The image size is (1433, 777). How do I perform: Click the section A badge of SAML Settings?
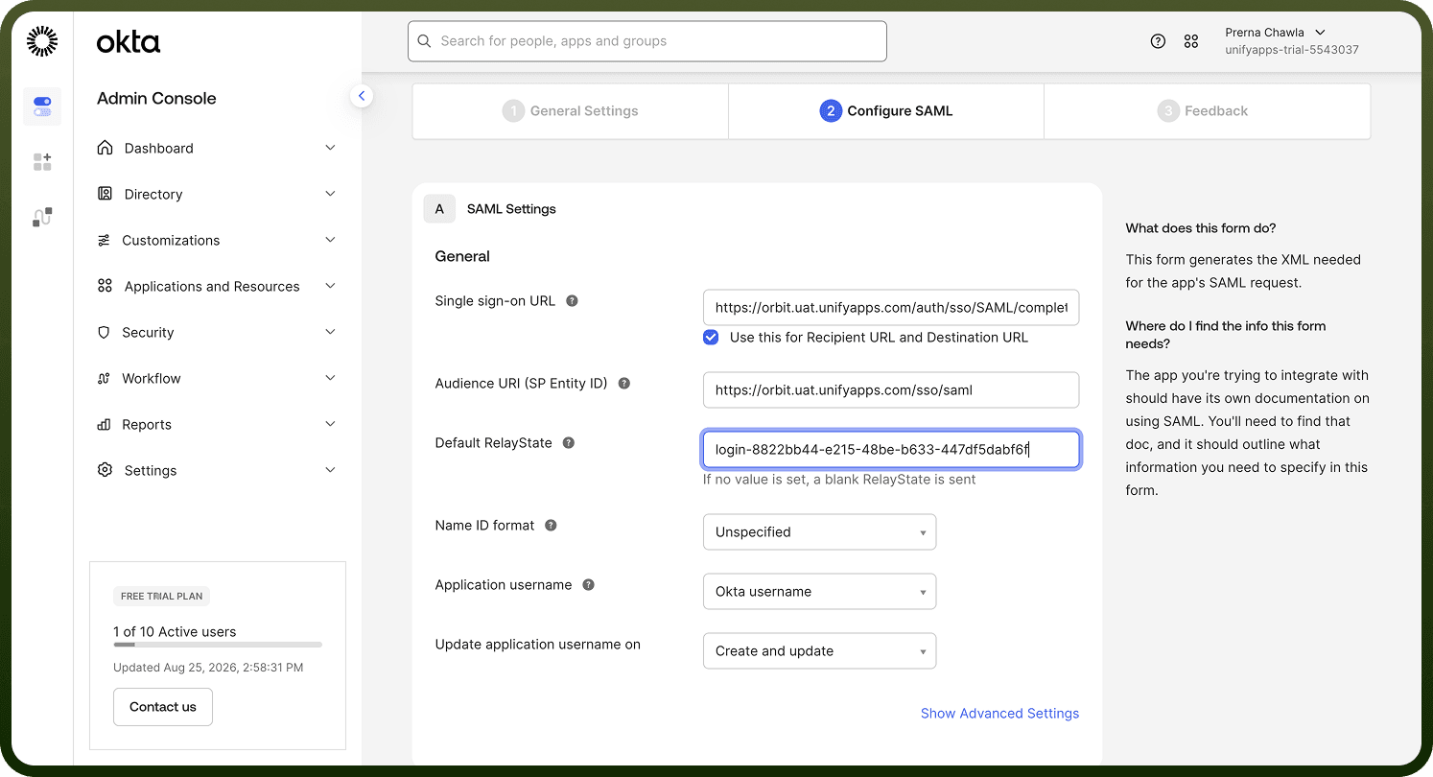(439, 209)
